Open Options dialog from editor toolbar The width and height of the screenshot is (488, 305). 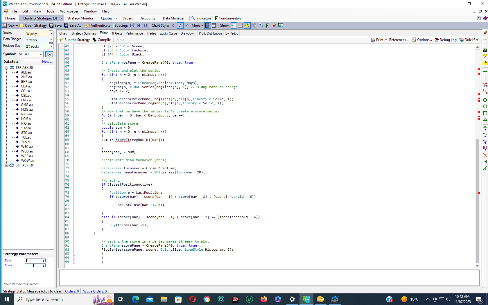pyautogui.click(x=422, y=40)
